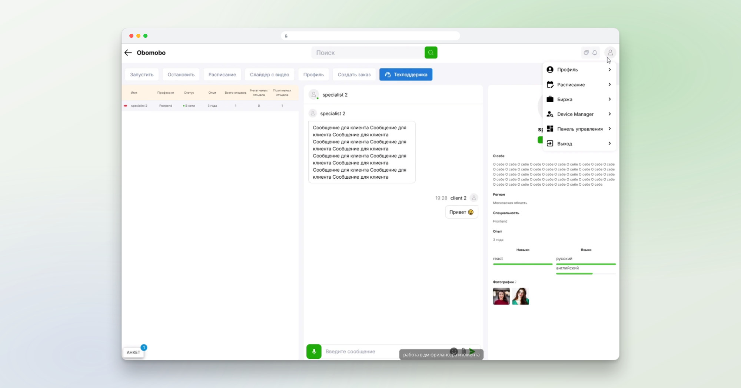
Task: Open the blue Техподдержка button
Action: (x=406, y=74)
